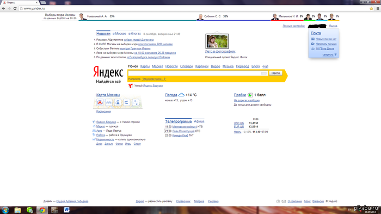Bookmark the page with the star icon
Screen dimensions: 381x214
click(x=371, y=9)
